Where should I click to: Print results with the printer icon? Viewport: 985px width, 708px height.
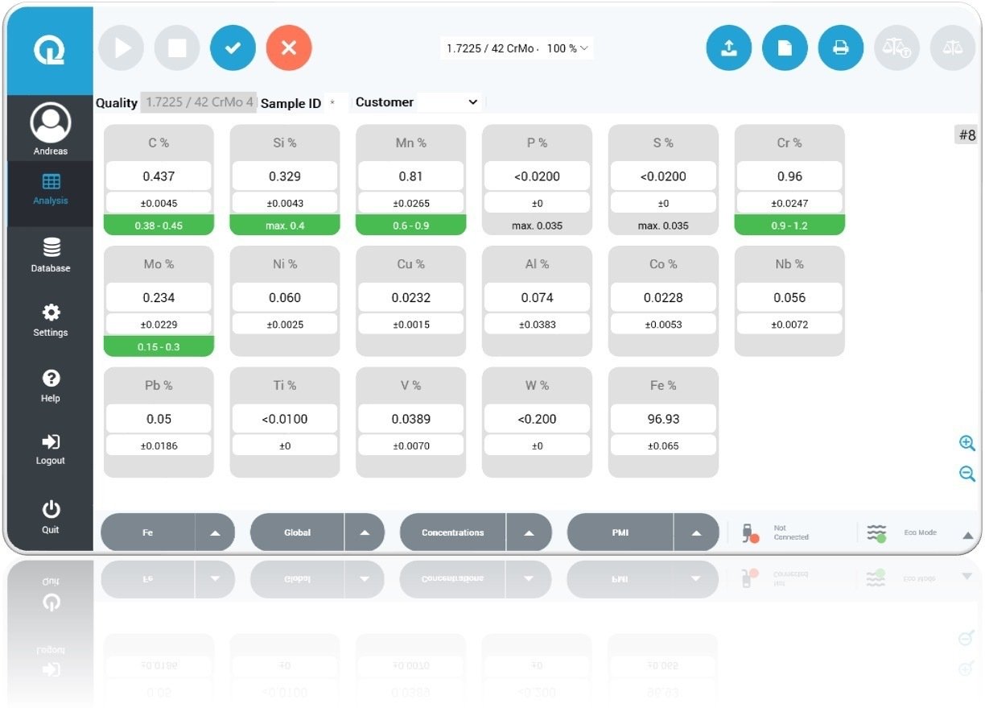coord(841,48)
